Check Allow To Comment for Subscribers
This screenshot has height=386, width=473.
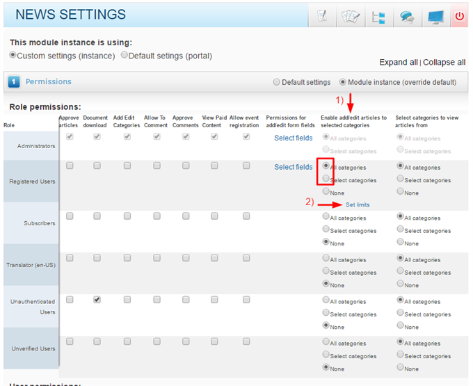pos(157,216)
